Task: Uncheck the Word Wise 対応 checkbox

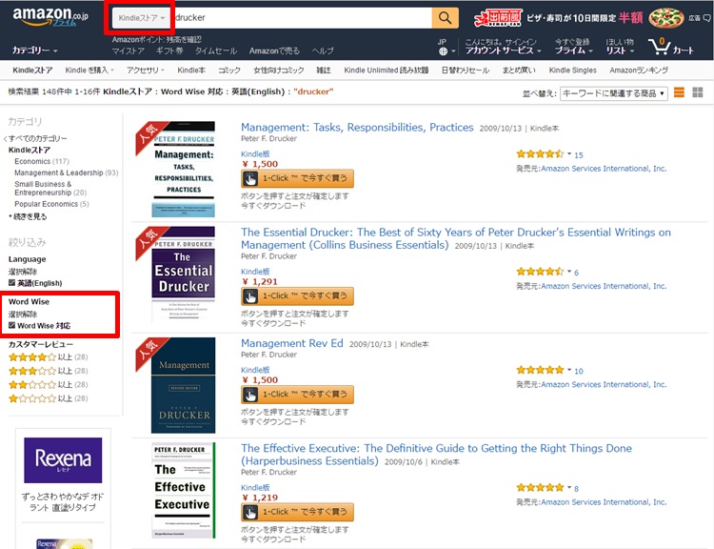Action: [x=11, y=325]
